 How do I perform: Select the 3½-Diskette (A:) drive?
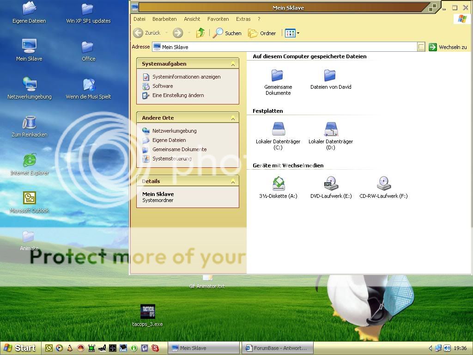[x=278, y=184]
